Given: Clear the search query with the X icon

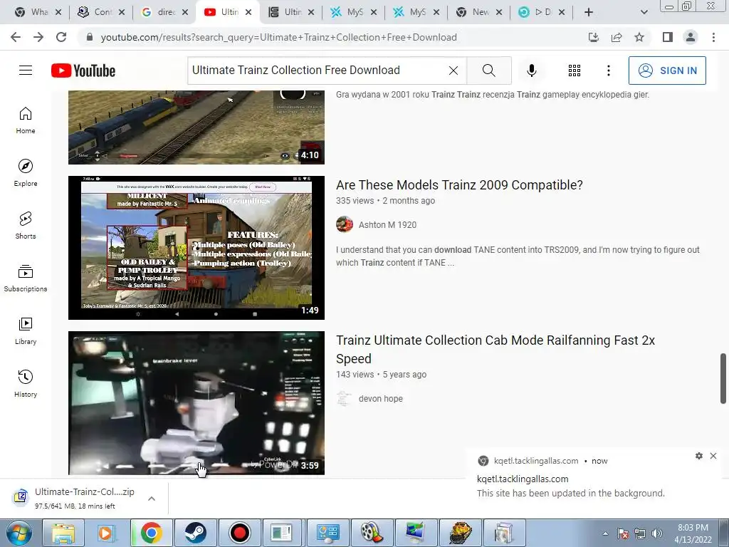Looking at the screenshot, I should pyautogui.click(x=453, y=71).
